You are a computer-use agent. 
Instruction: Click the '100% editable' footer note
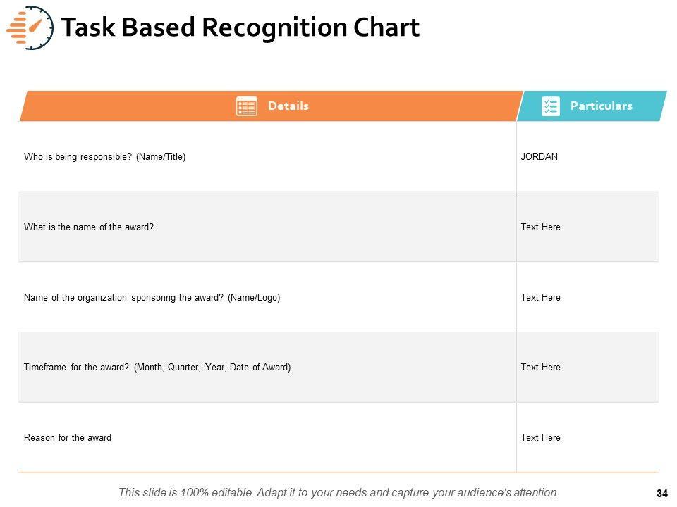[x=338, y=493]
